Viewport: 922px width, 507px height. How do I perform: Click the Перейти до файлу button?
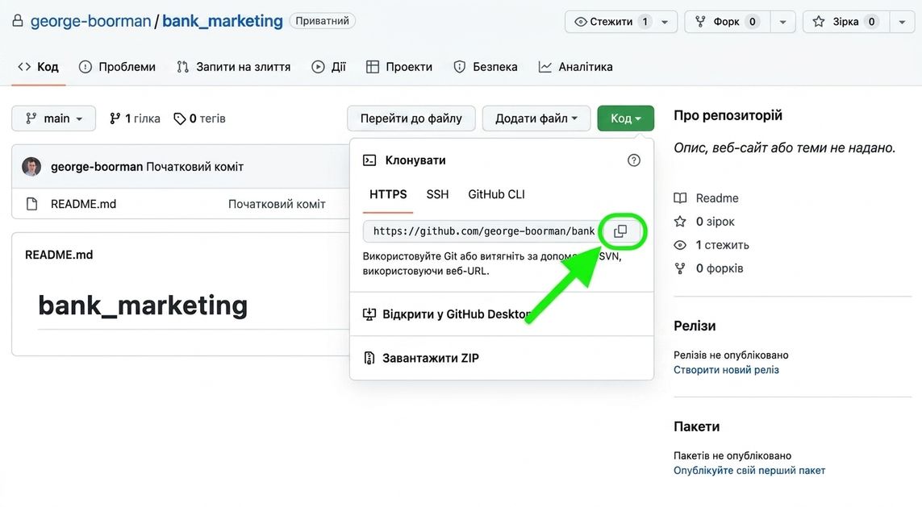coord(411,118)
